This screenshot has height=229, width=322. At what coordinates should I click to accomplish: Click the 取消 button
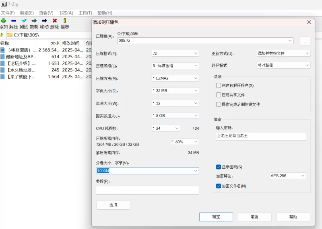[x=255, y=217]
